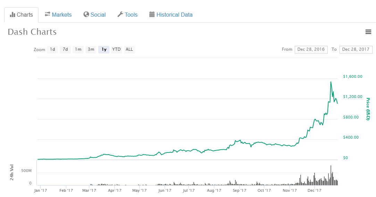Click the calendar icon beside Historical Data
This screenshot has width=376, height=197.
(152, 15)
